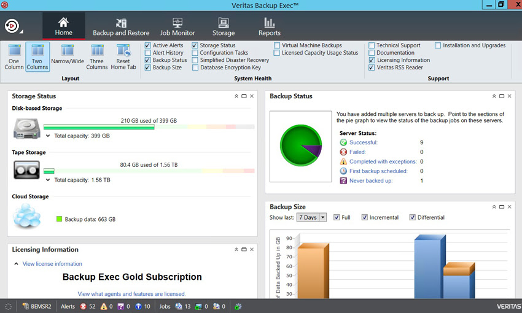The width and height of the screenshot is (522, 313).
Task: Enable the Alert History checkbox
Action: pos(148,53)
